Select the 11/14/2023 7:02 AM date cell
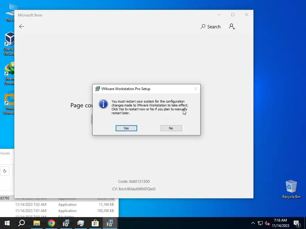This screenshot has height=229, width=306. pos(31,205)
